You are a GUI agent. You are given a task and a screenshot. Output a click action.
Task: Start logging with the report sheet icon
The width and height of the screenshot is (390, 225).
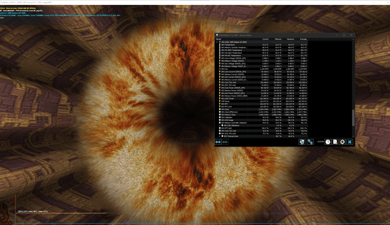(335, 142)
